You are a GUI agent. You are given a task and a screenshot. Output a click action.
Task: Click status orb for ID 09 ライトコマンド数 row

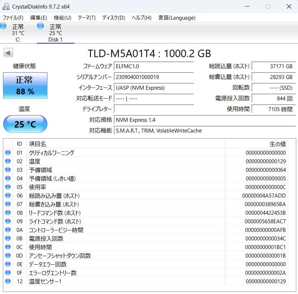[x=8, y=221]
